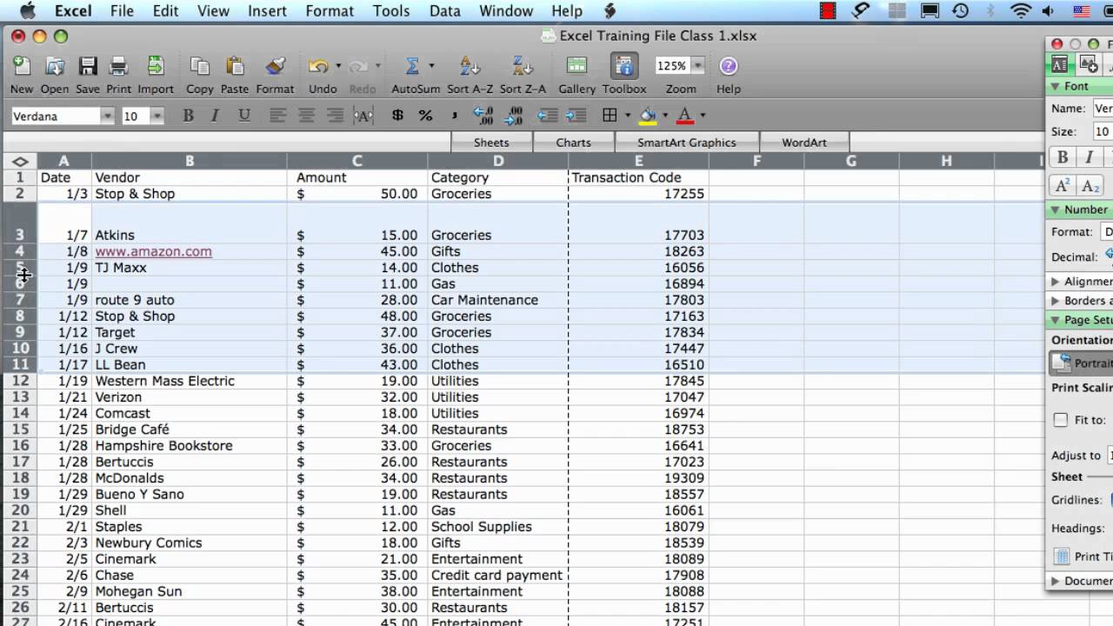Sort descending with Sort Z-A icon
This screenshot has width=1113, height=626.
click(x=523, y=66)
